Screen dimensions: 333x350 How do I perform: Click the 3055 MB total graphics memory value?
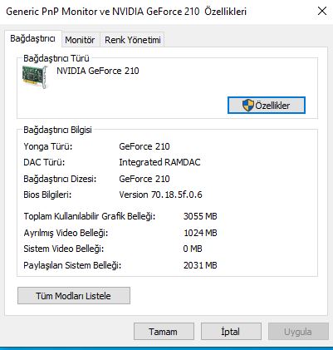point(200,216)
